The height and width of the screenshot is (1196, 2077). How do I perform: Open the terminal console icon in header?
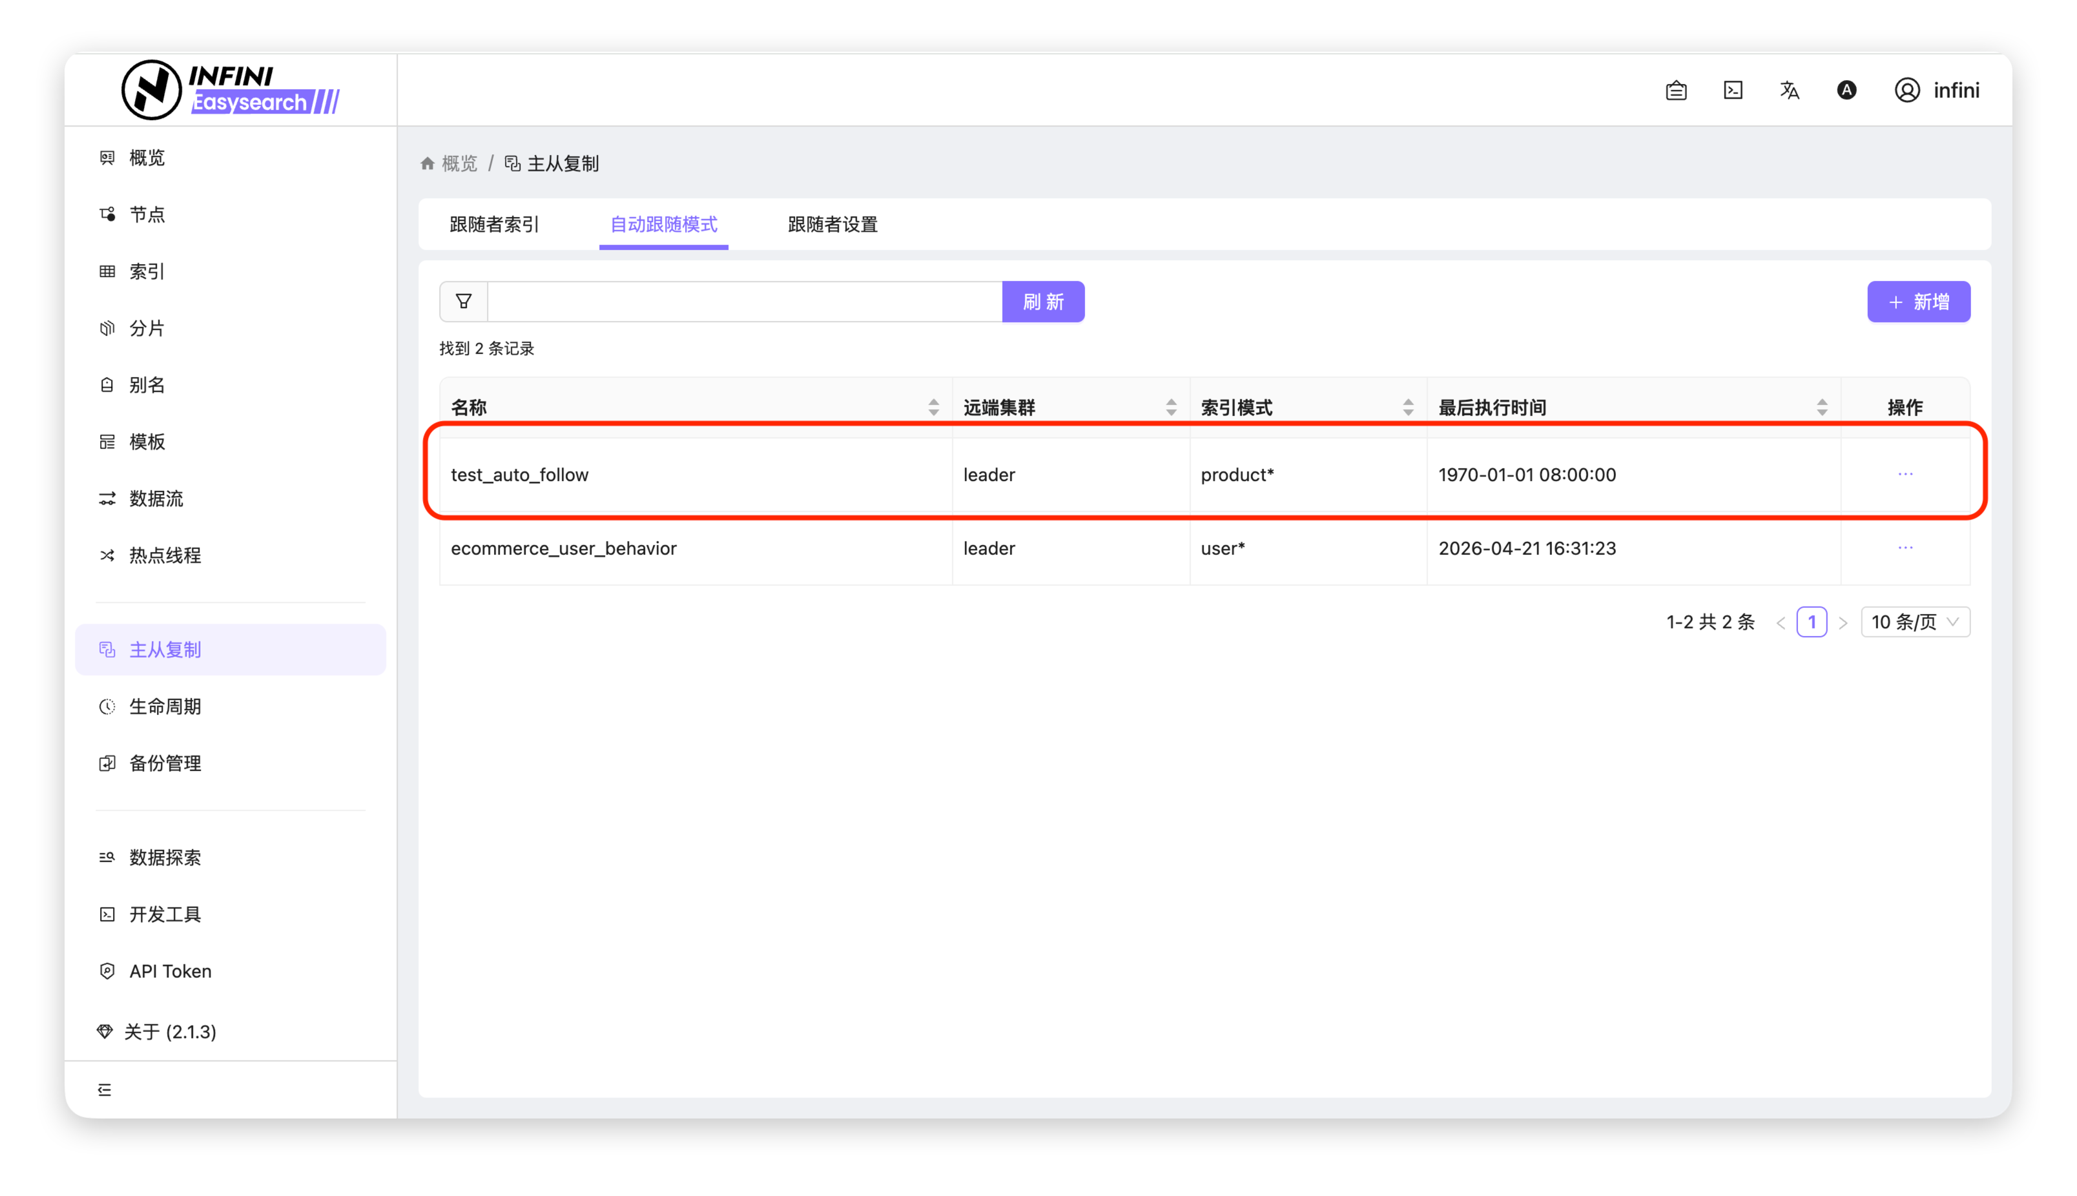(x=1733, y=90)
